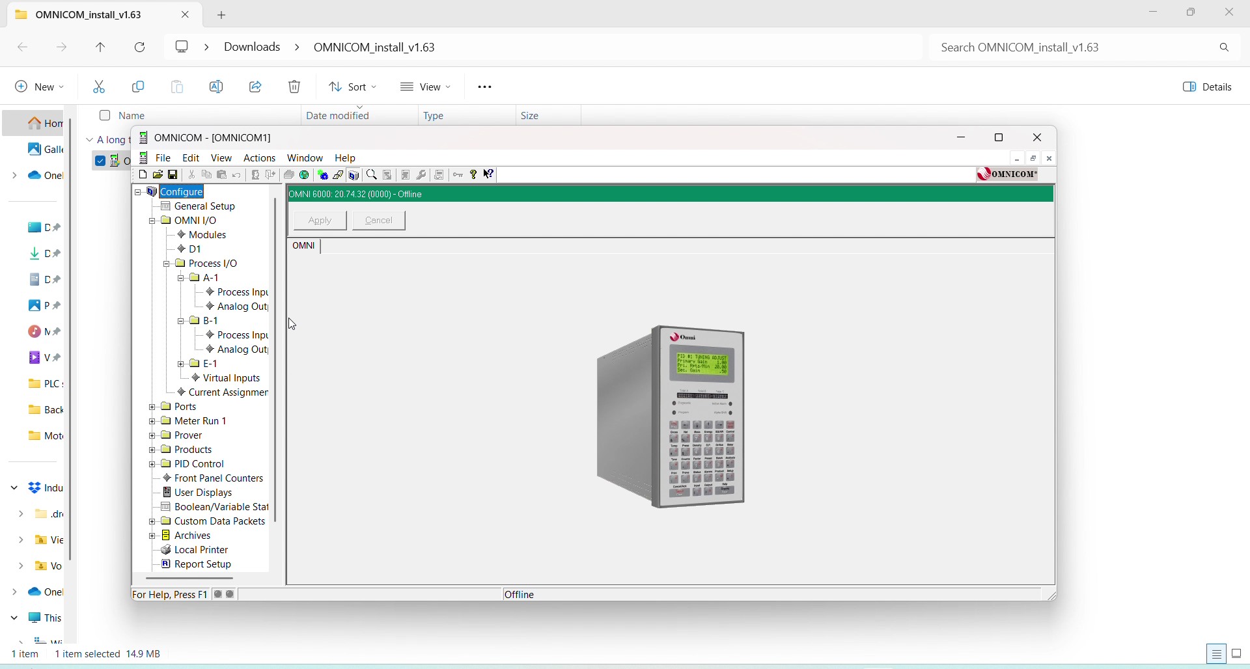Click the Copy icon in File Explorer toolbar

click(x=139, y=87)
